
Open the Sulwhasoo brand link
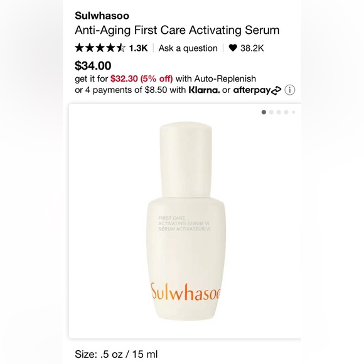click(102, 16)
